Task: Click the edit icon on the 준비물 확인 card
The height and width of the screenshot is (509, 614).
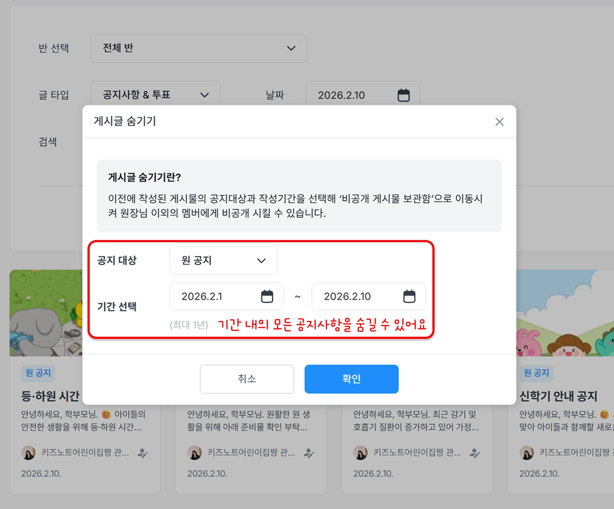Action: tap(309, 453)
